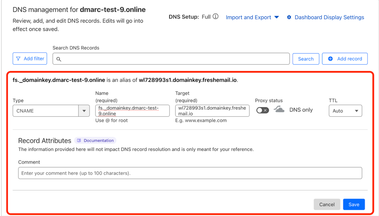This screenshot has height=216, width=379.
Task: Save the DNS record
Action: point(353,205)
